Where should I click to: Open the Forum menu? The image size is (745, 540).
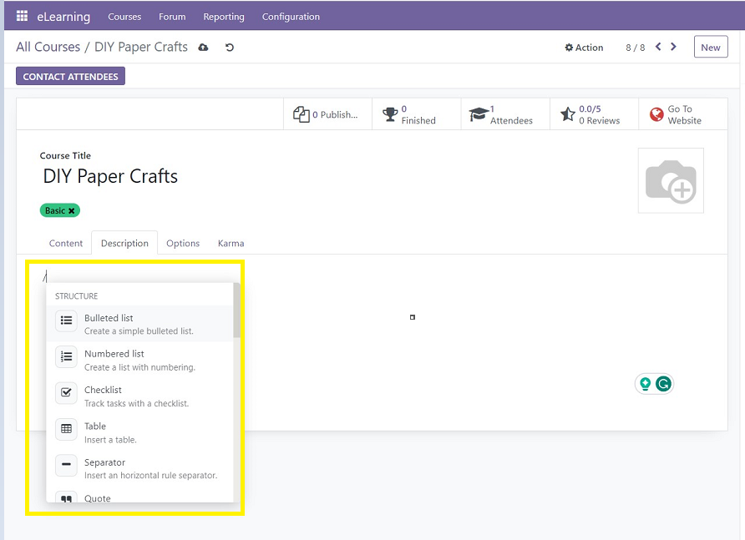pos(172,17)
